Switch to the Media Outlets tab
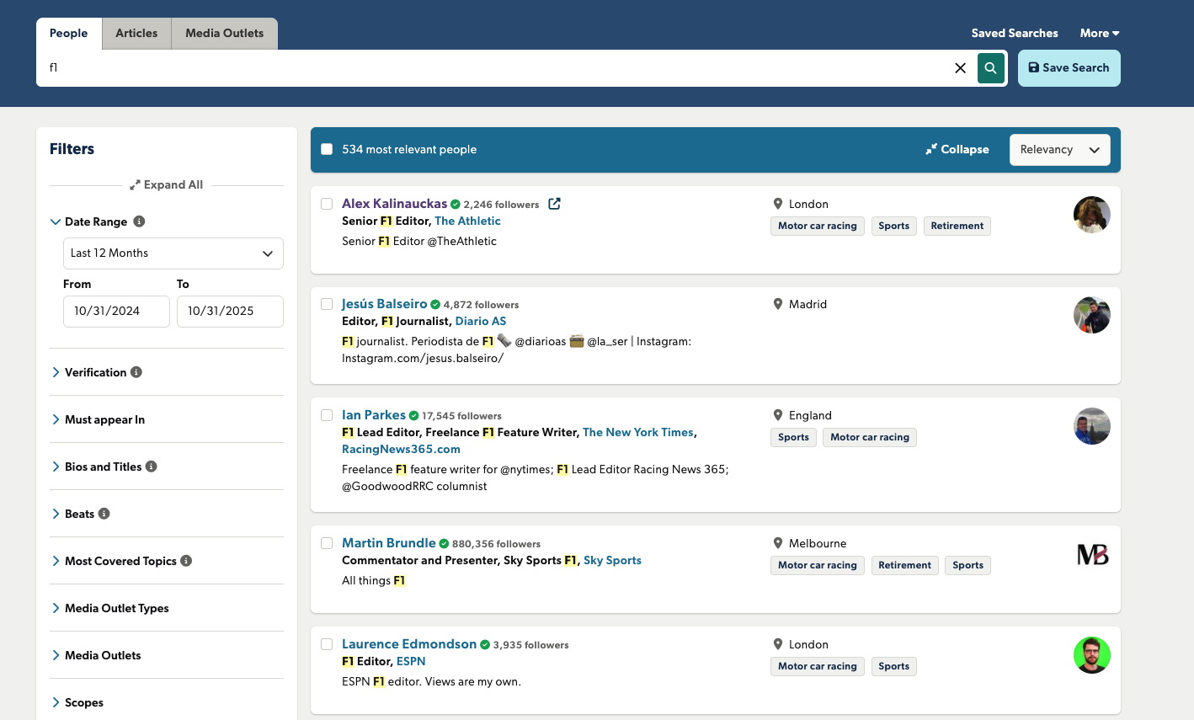The height and width of the screenshot is (720, 1194). click(x=224, y=34)
